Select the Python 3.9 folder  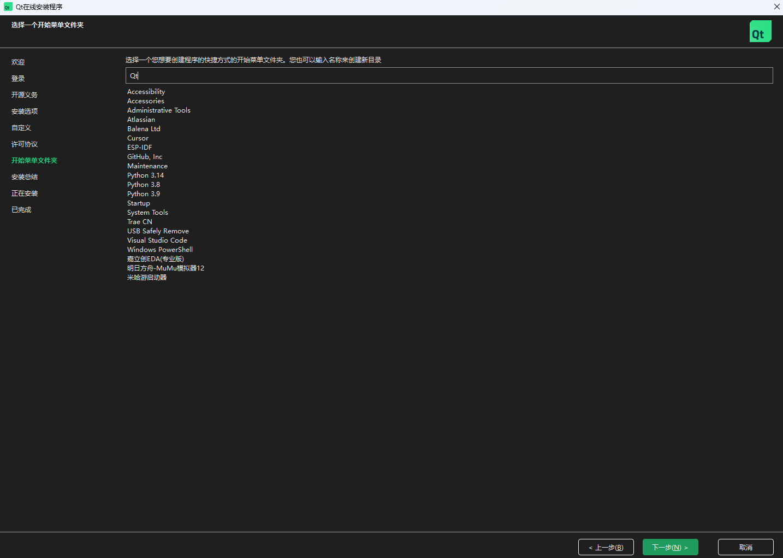[x=143, y=194]
